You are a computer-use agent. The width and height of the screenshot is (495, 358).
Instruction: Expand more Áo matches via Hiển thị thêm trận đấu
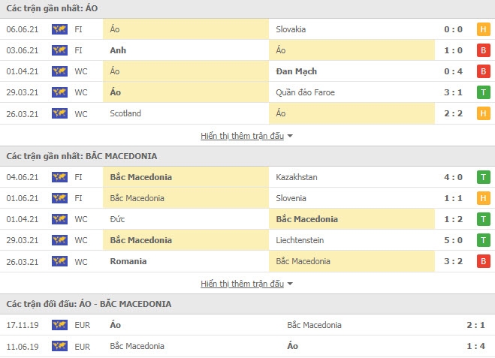click(x=242, y=136)
